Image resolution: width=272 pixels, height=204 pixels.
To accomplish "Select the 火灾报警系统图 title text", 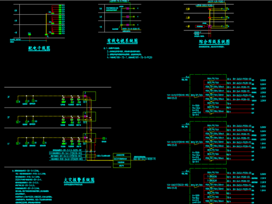I will (79, 180).
